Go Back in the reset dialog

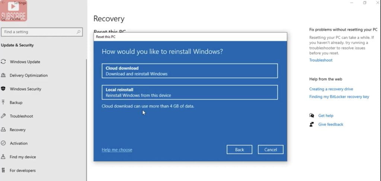point(239,149)
